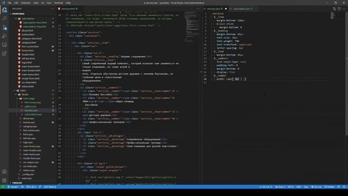The width and height of the screenshot is (348, 196).
Task: Open the Accounts menu icon
Action: [x=4, y=171]
